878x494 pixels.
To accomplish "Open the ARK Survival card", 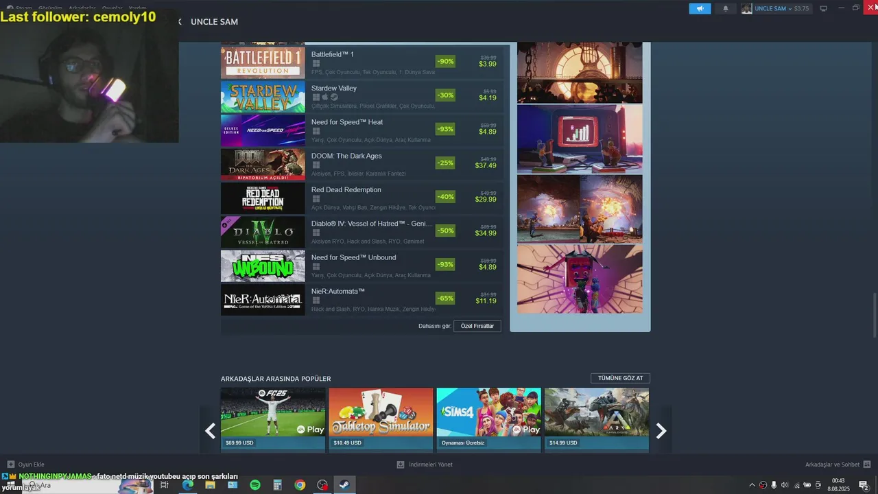I will (x=597, y=419).
